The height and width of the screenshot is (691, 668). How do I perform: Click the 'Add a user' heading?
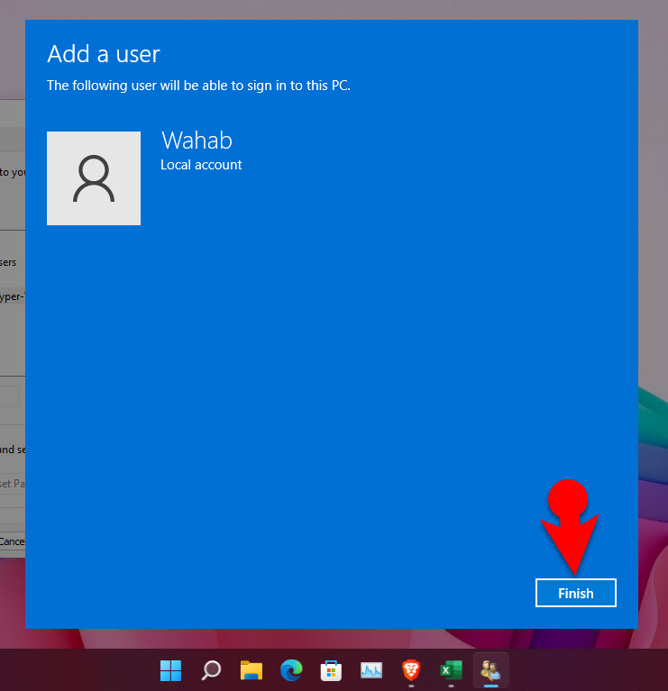104,54
